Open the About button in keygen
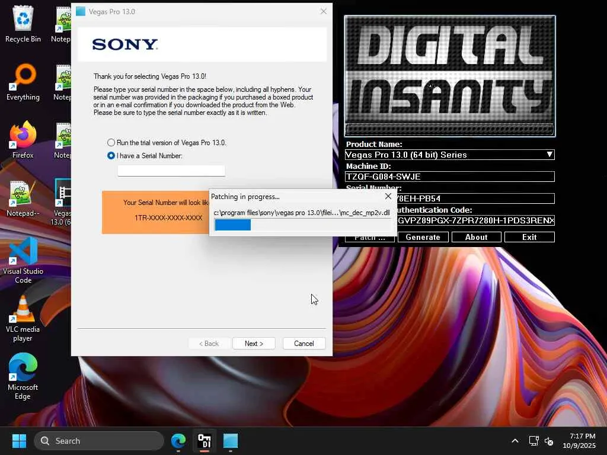Image resolution: width=607 pixels, height=455 pixels. pos(476,237)
